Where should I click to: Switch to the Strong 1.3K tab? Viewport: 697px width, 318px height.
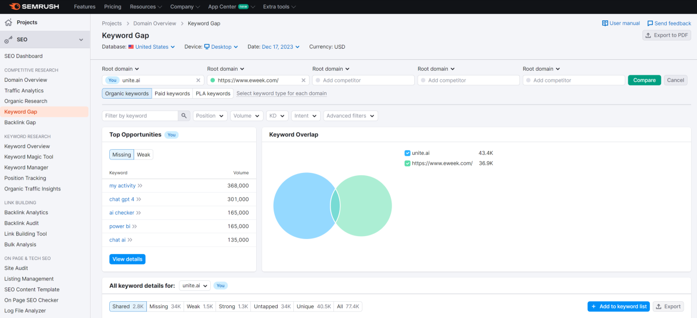[x=233, y=306]
